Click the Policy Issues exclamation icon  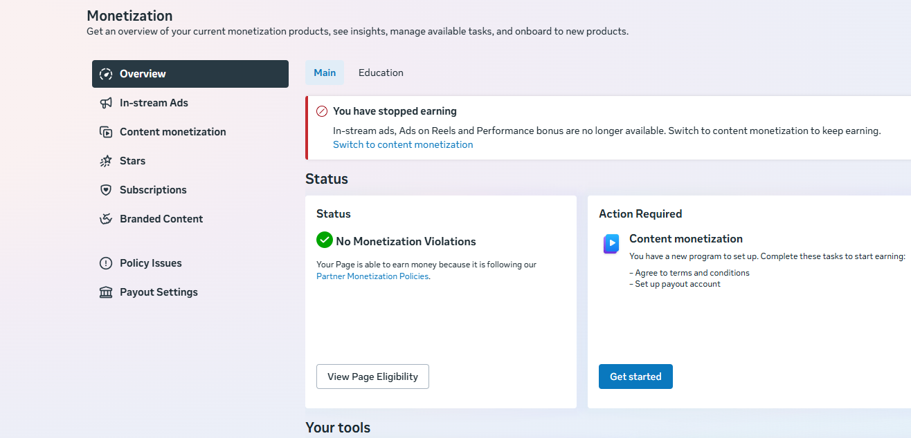click(x=106, y=263)
